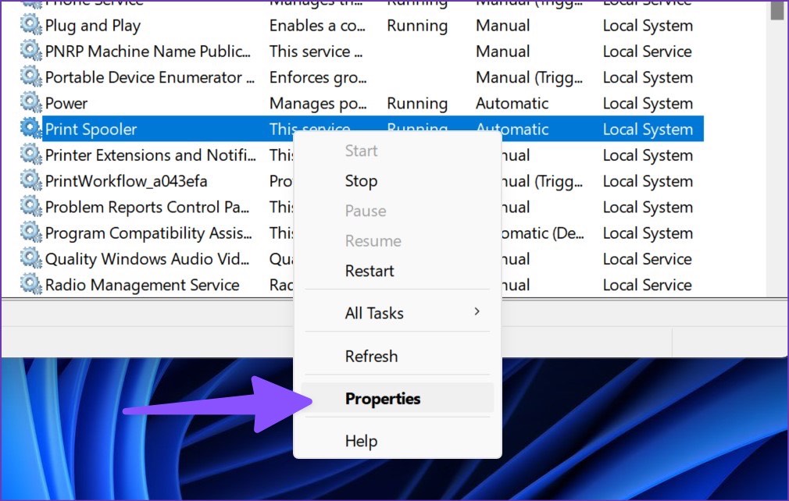
Task: Click the PNRP Machine Name gear icon
Action: point(30,52)
